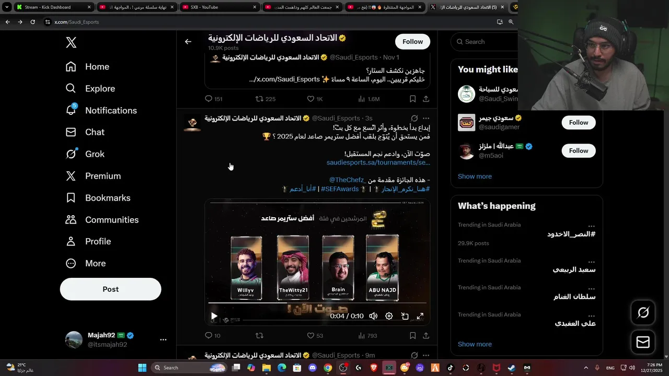This screenshot has height=376, width=669.
Task: Open the X logo home link
Action: point(71,43)
